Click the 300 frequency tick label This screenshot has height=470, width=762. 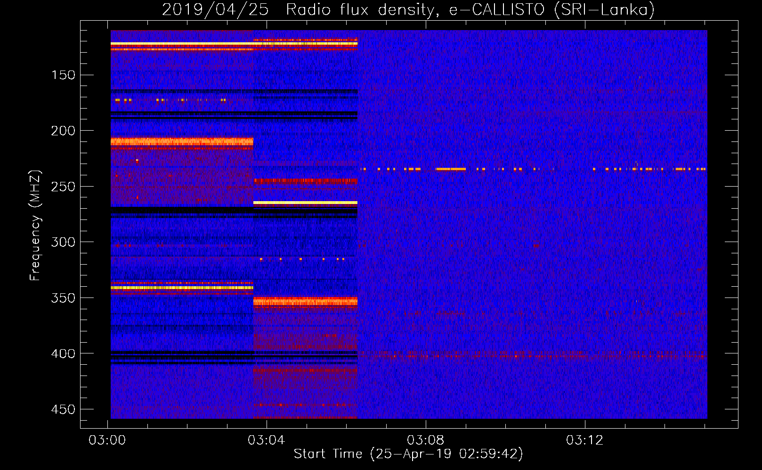pyautogui.click(x=63, y=242)
